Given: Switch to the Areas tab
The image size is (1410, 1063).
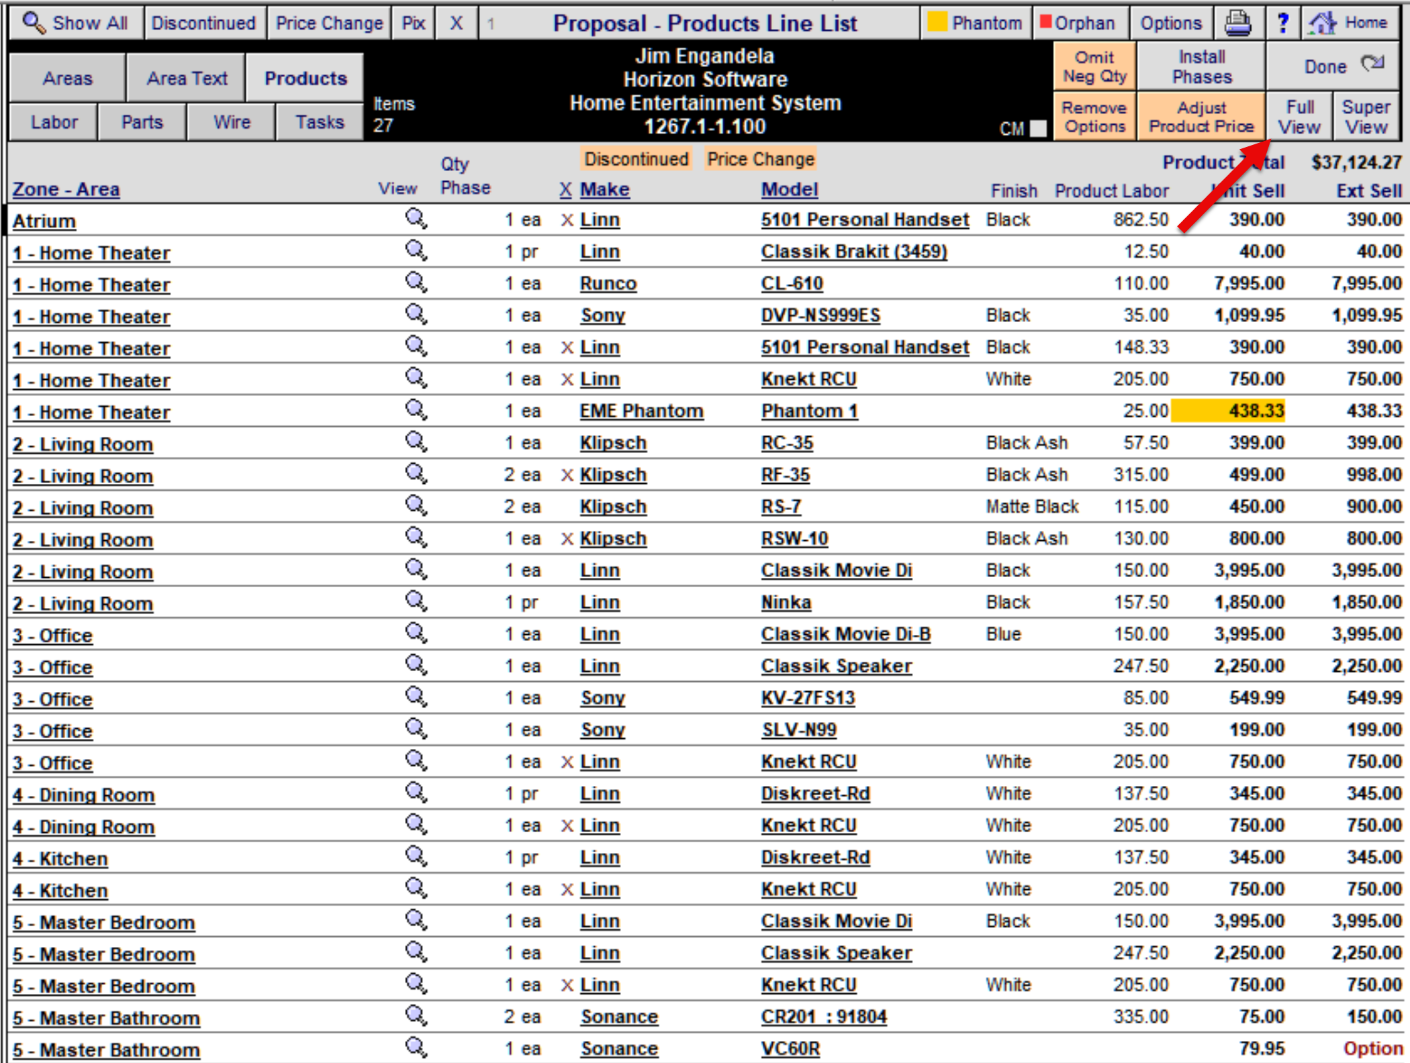Looking at the screenshot, I should click(67, 78).
